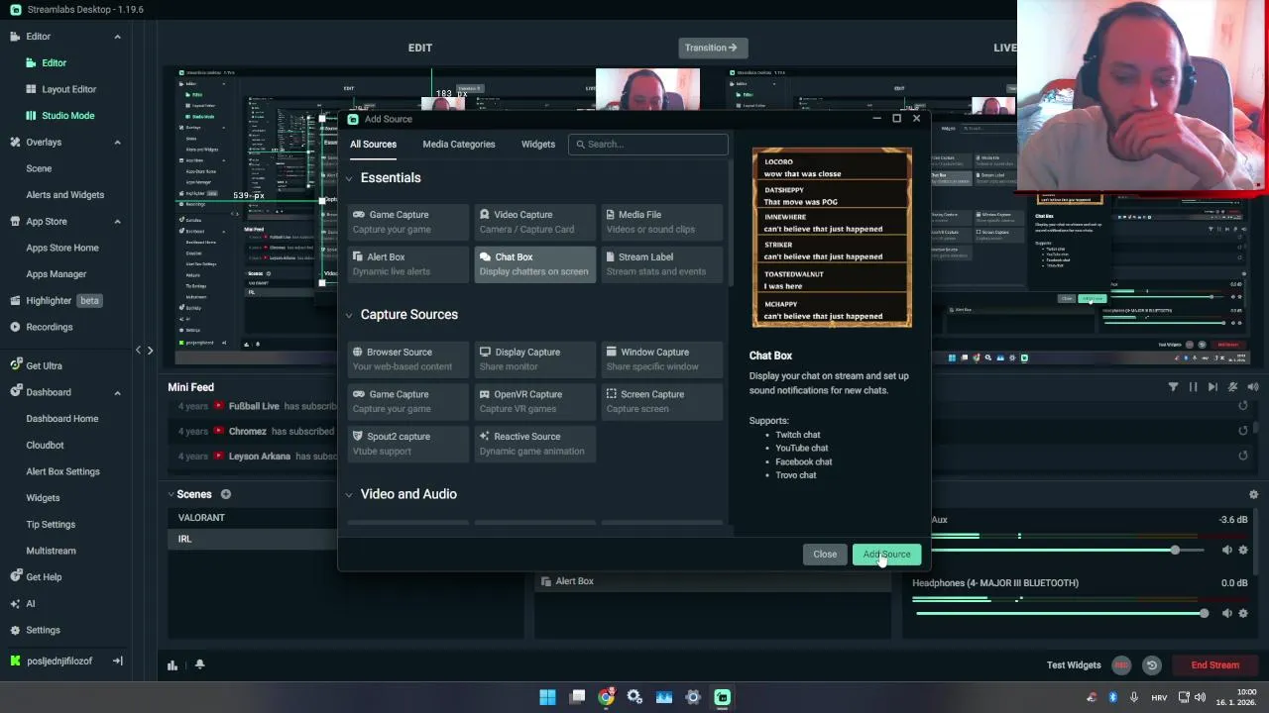Open the AI section in sidebar
Viewport: 1269px width, 713px height.
click(30, 603)
